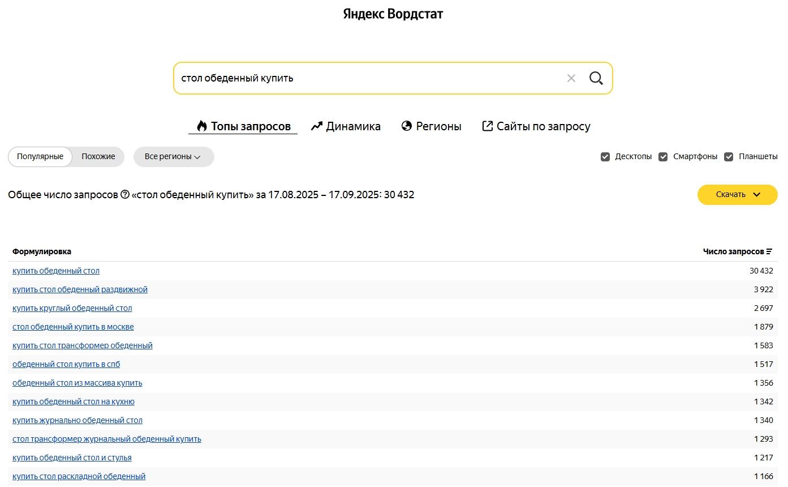Toggle the Смартфоны checkbox
This screenshot has width=788, height=487.
click(663, 157)
